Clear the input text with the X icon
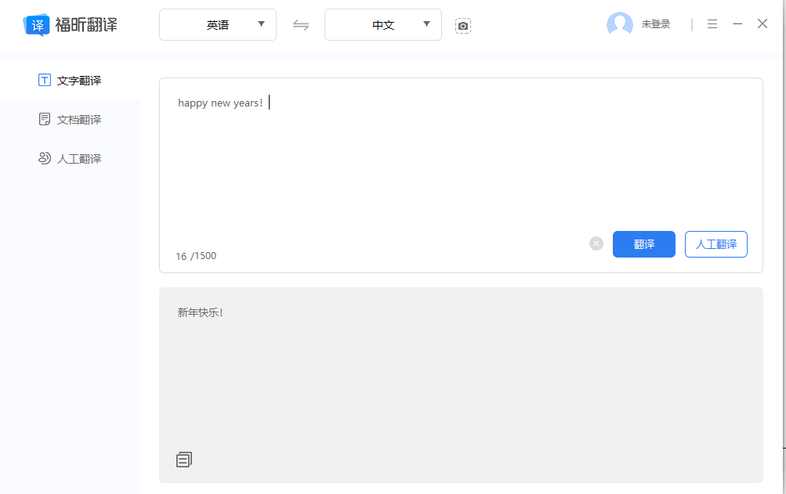 [x=596, y=243]
